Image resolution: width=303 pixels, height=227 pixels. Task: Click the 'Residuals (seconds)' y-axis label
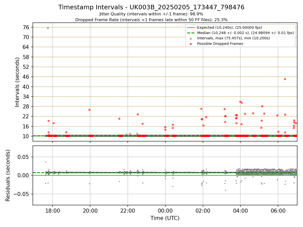pos(8,175)
